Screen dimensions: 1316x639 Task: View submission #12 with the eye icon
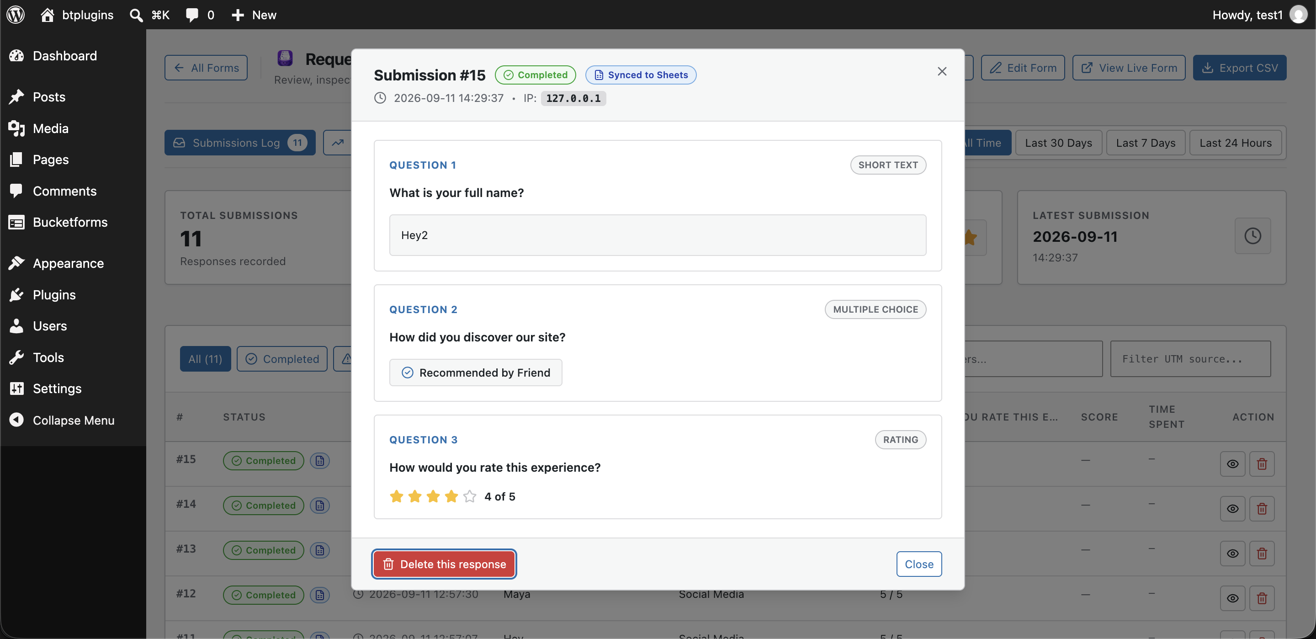[x=1232, y=598]
